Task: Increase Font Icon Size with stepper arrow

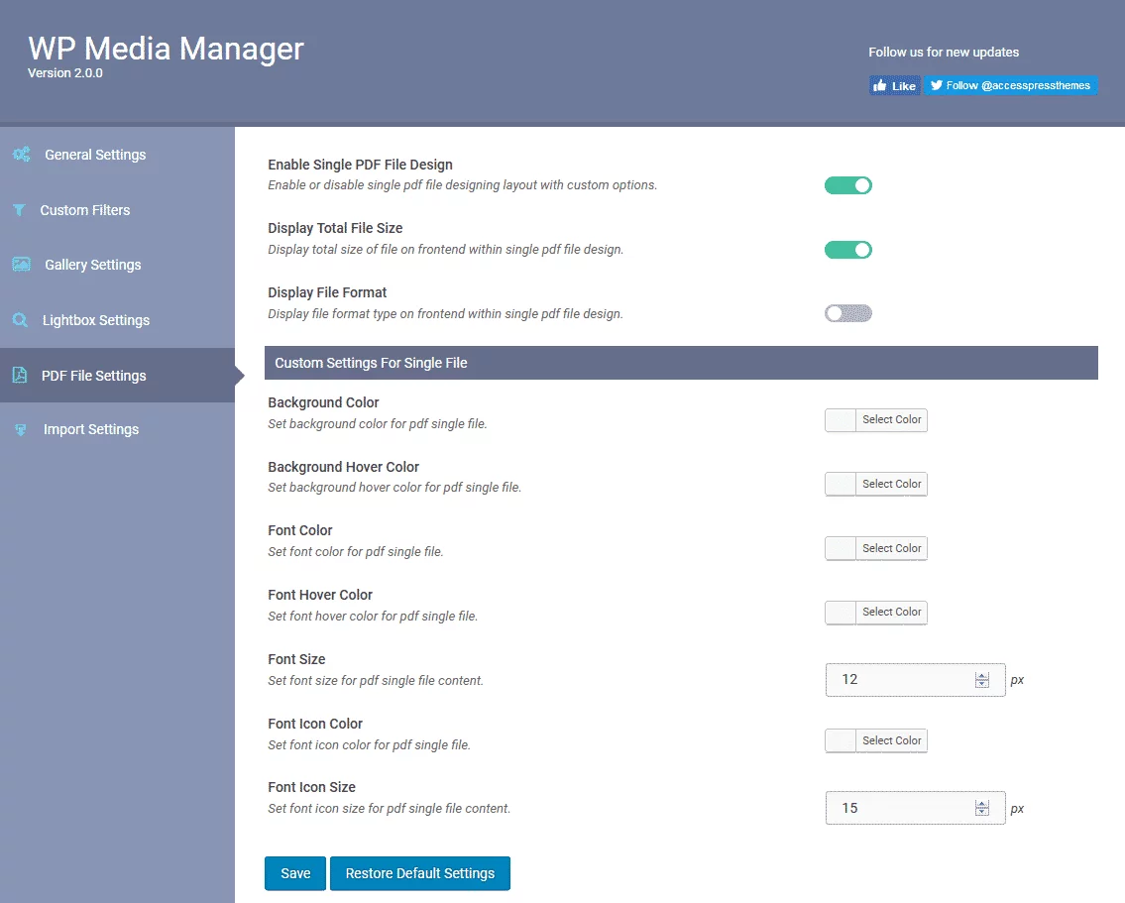Action: coord(982,804)
